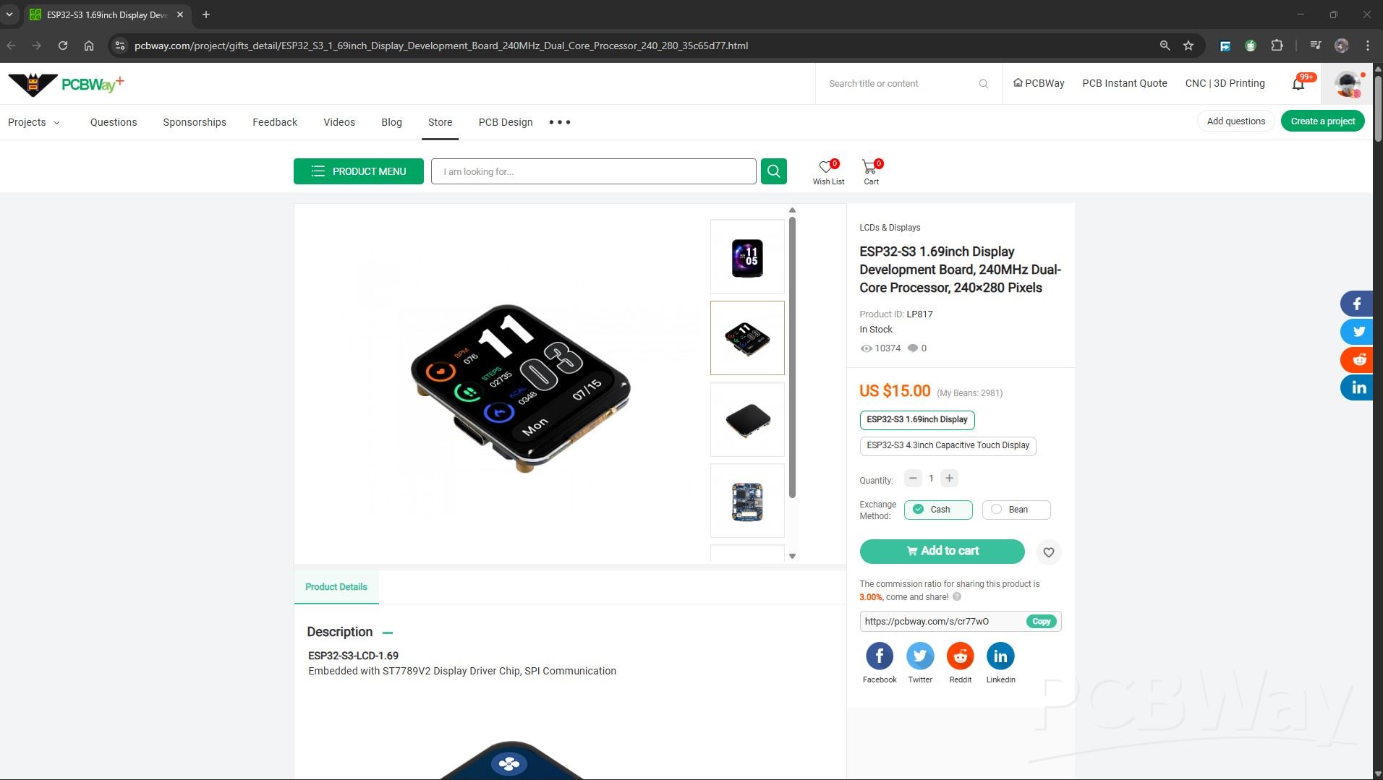
Task: Share on Linkedin using the round icon
Action: click(1000, 656)
